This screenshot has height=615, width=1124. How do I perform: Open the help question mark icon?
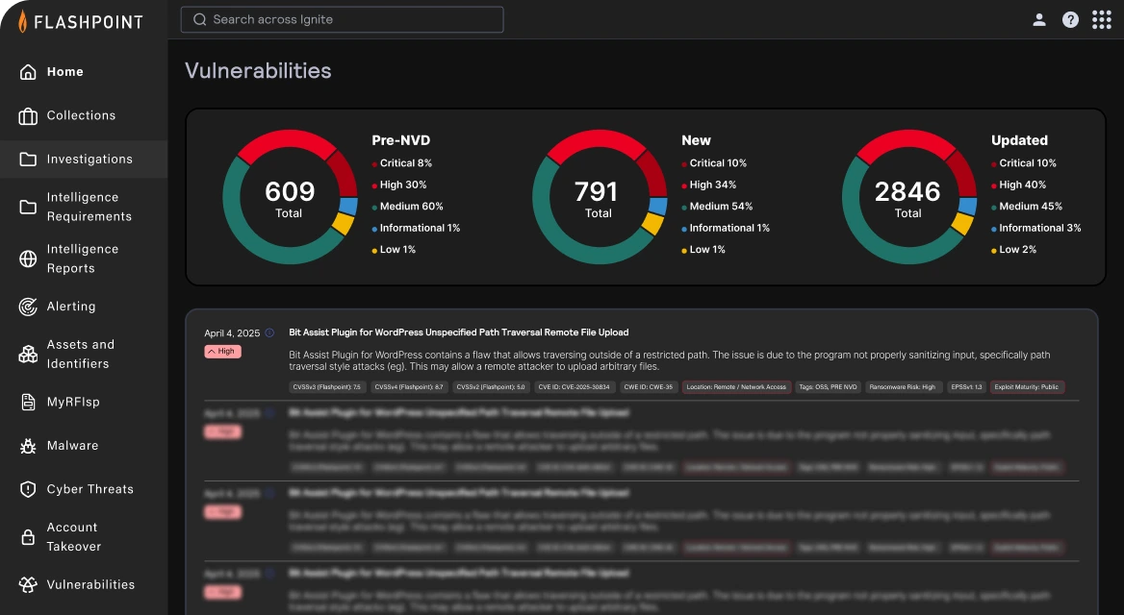tap(1070, 20)
